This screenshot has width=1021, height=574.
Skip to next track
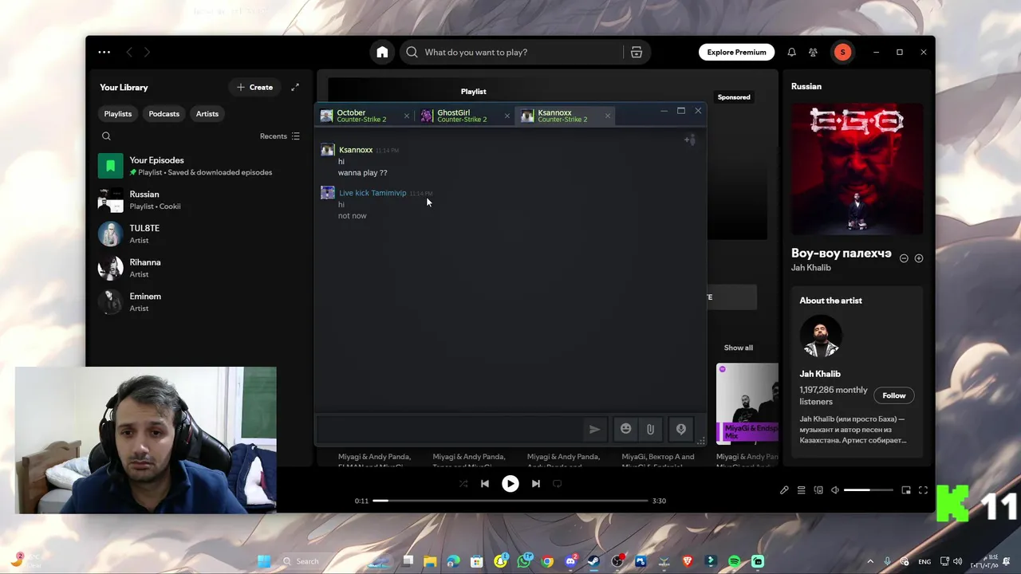point(536,483)
